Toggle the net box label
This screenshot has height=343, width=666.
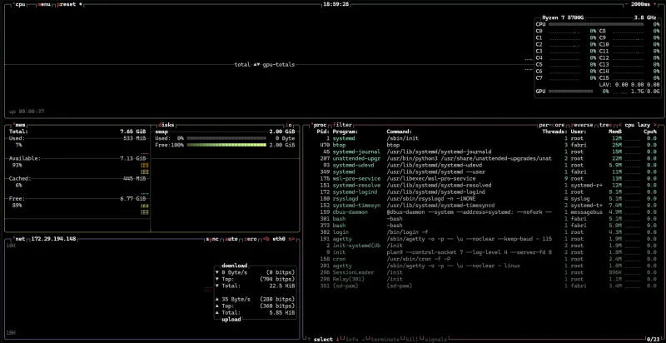(20, 239)
